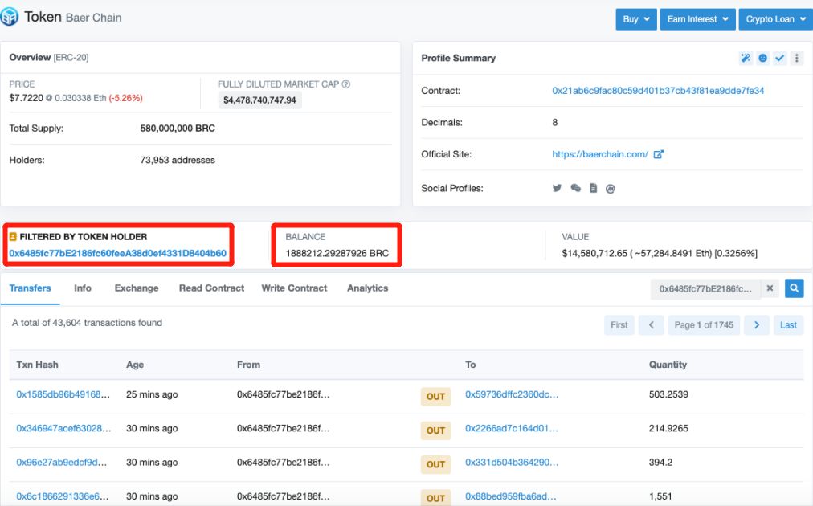This screenshot has height=506, width=813.
Task: Select the quantity 1,551
Action: pos(660,496)
